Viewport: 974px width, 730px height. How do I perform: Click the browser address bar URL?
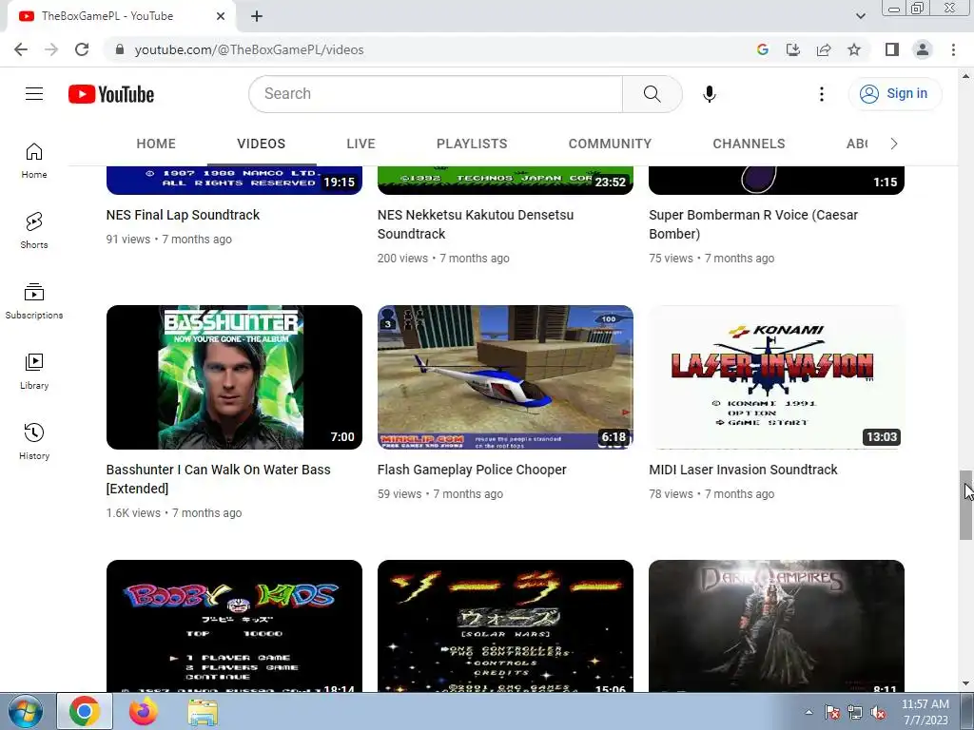click(x=249, y=49)
